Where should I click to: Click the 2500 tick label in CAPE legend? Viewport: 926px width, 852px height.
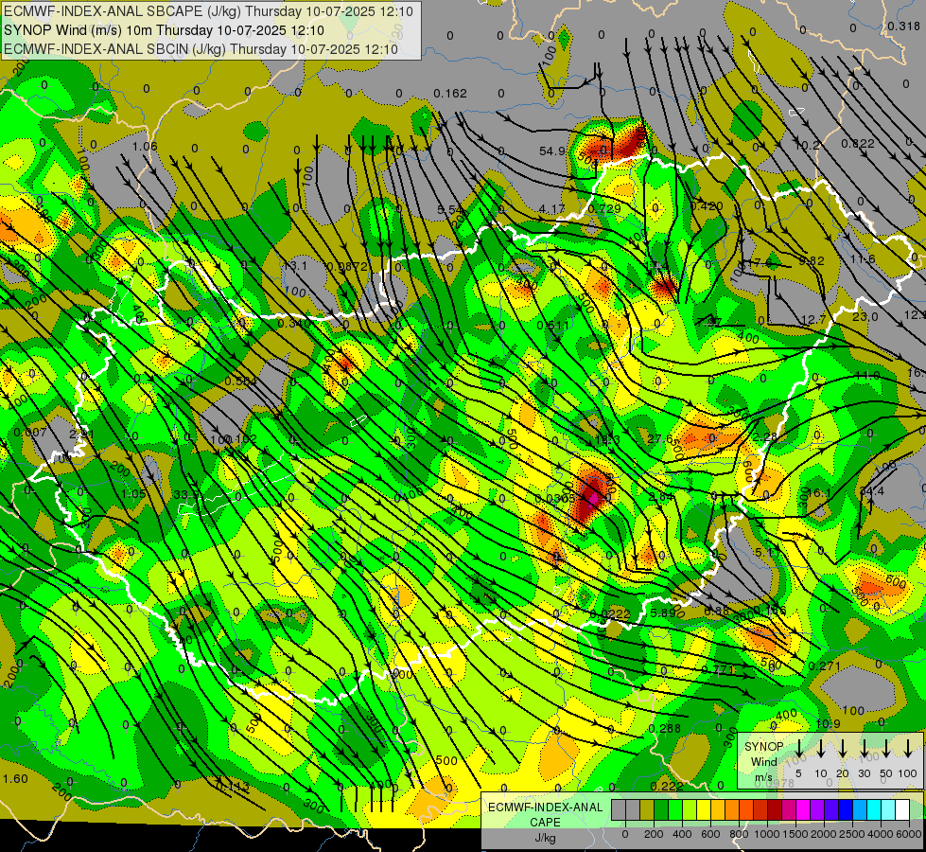[x=852, y=834]
